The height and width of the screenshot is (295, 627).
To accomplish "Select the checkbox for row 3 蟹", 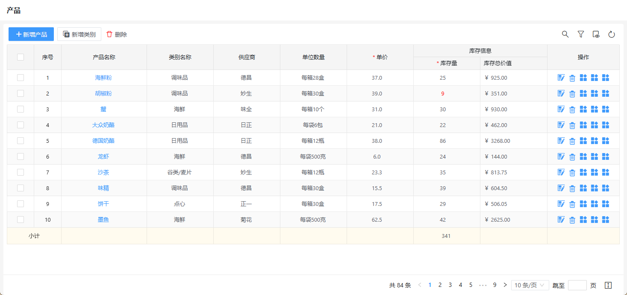I will 21,109.
